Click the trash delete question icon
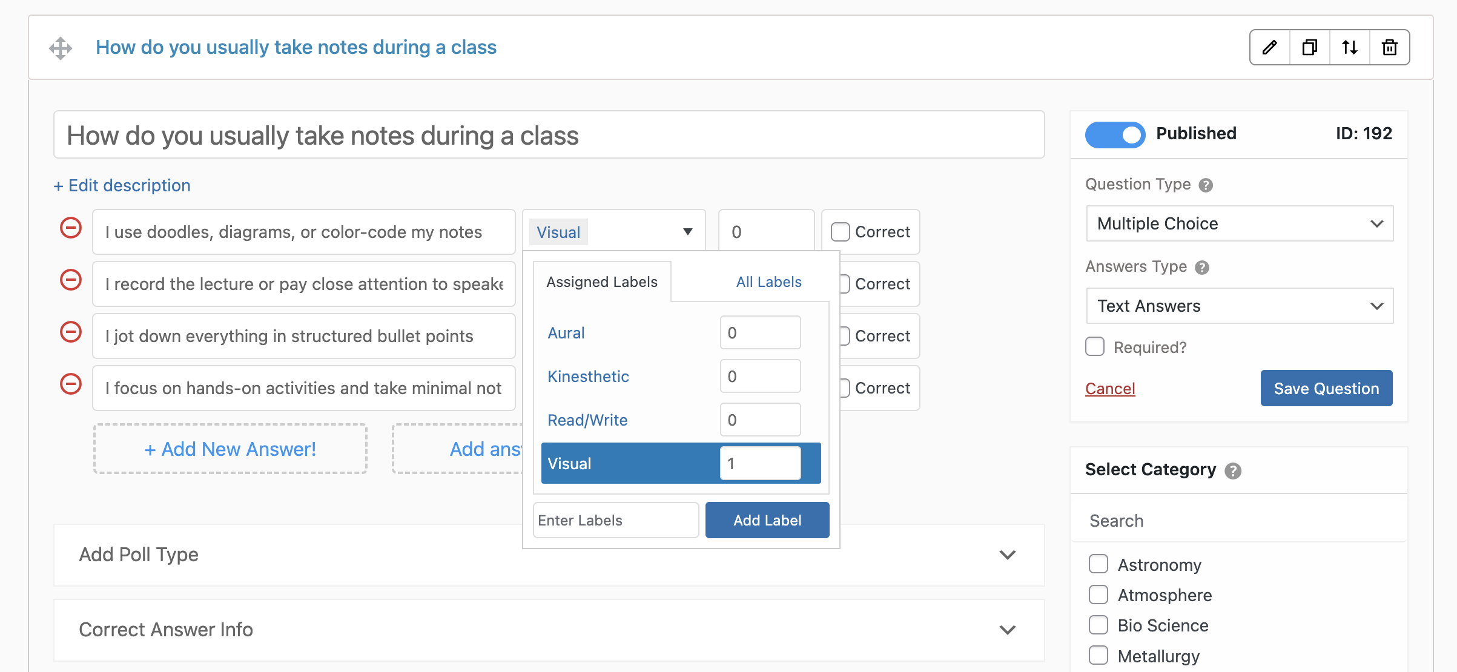 [x=1390, y=47]
